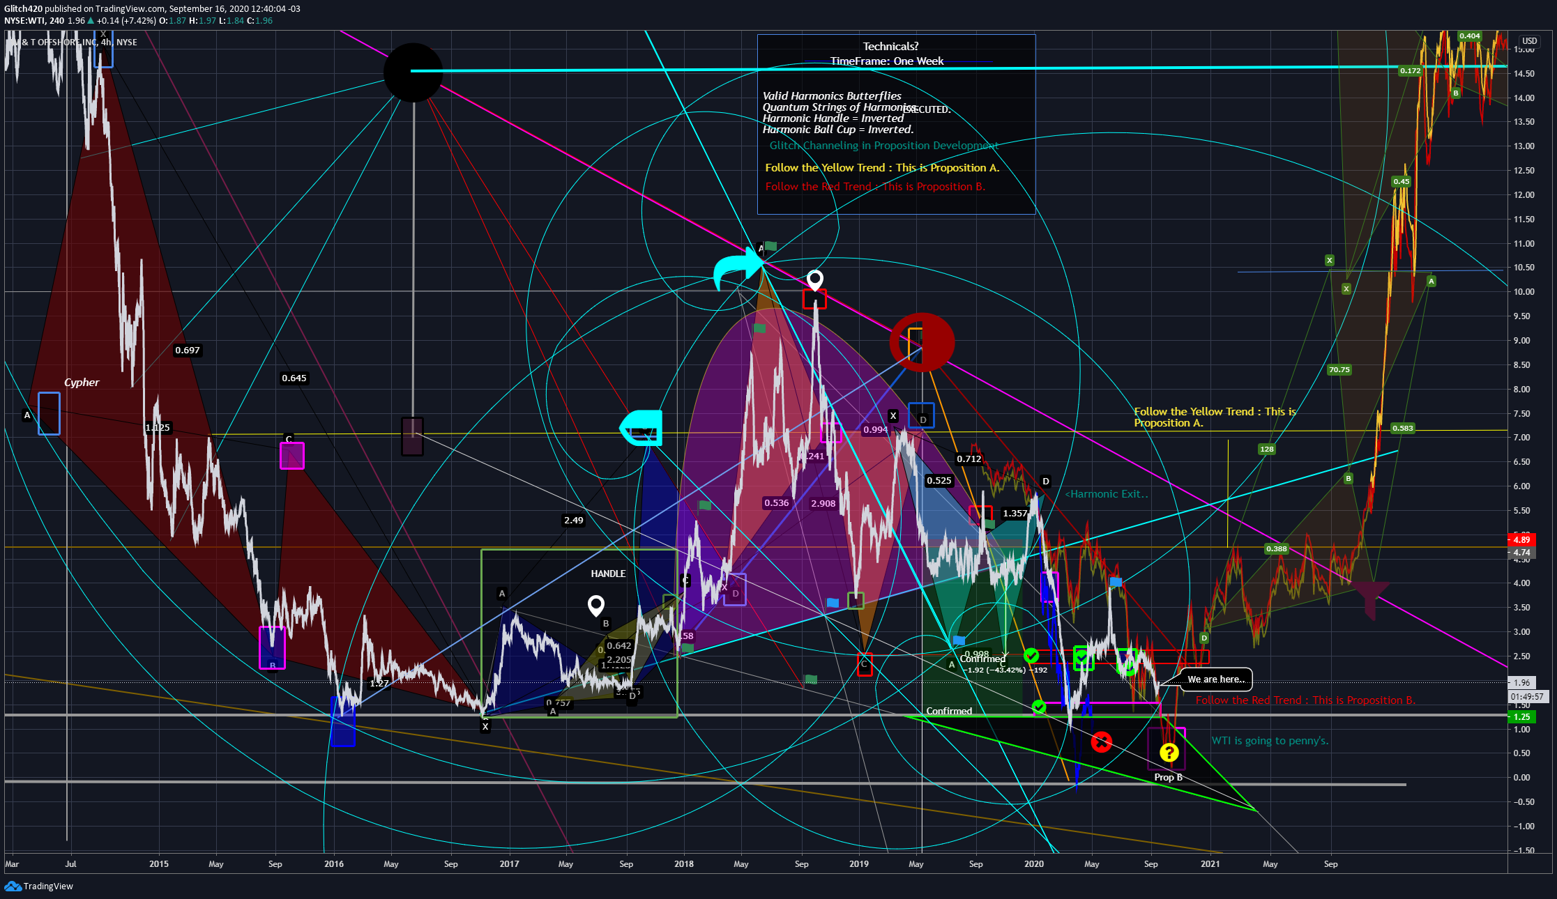The height and width of the screenshot is (899, 1557).
Task: Select the green 0.45 ratio tag
Action: coord(1401,182)
